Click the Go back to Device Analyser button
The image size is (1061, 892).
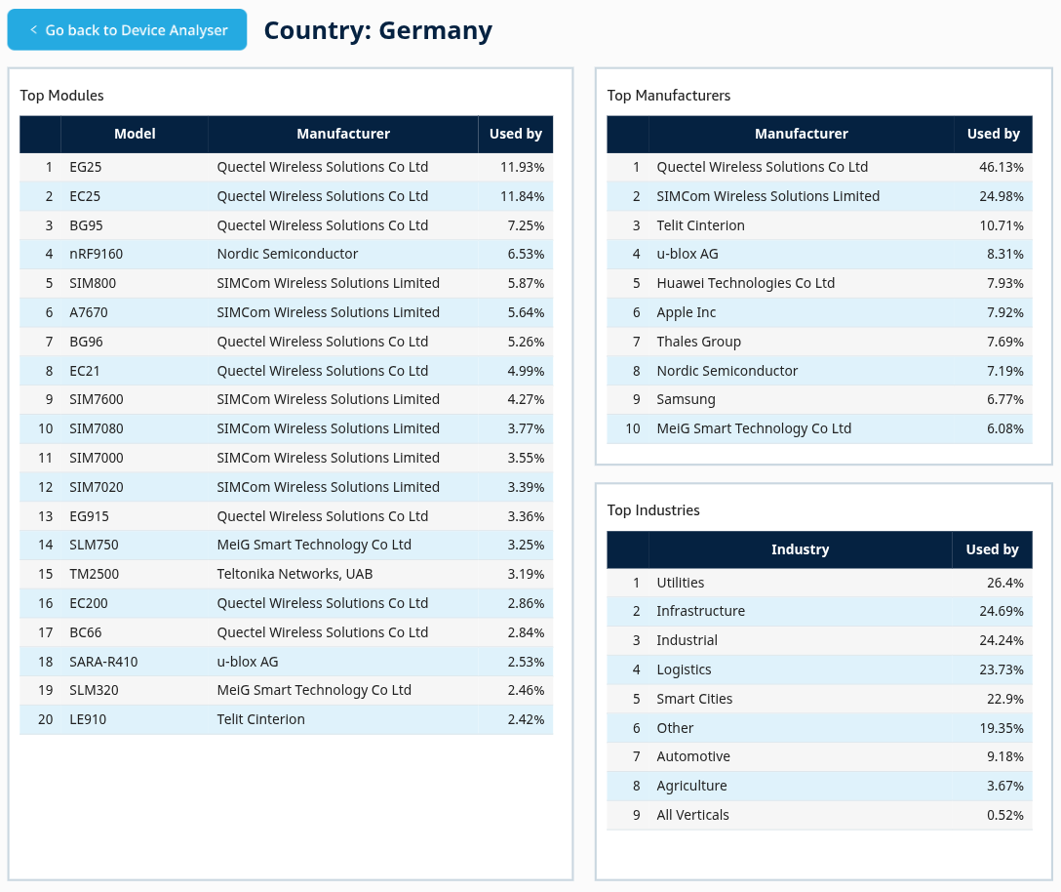tap(127, 30)
